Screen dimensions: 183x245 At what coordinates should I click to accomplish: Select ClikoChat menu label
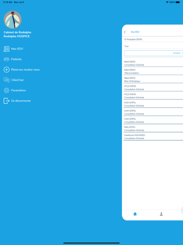[x=17, y=80]
